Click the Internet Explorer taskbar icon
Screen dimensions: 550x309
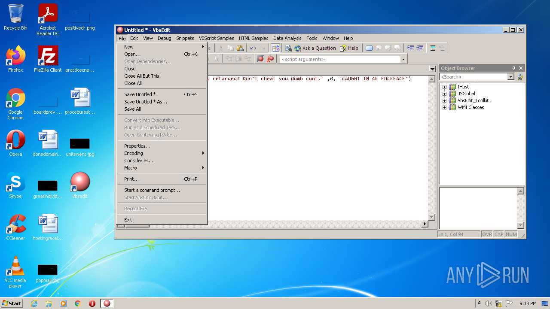tap(34, 303)
